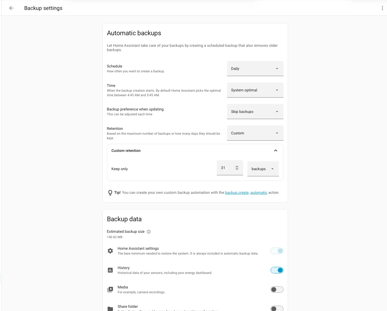Collapse the Custom retention section
This screenshot has width=387, height=311.
pos(276,151)
